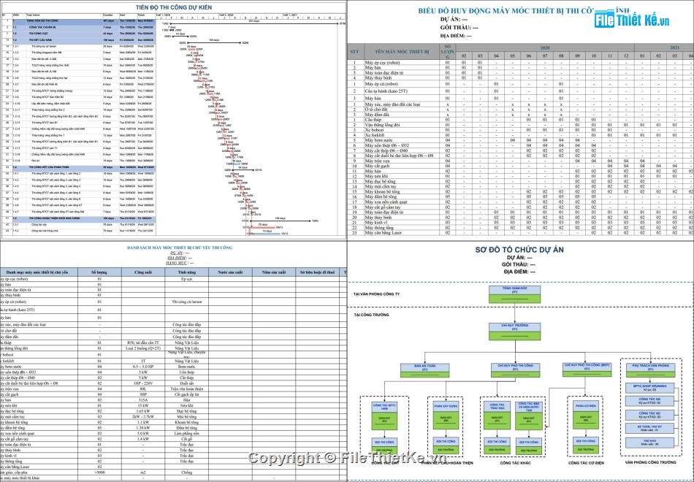The width and height of the screenshot is (694, 482).
Task: Select the Năm sản xuất column header
Action: pyautogui.click(x=274, y=272)
